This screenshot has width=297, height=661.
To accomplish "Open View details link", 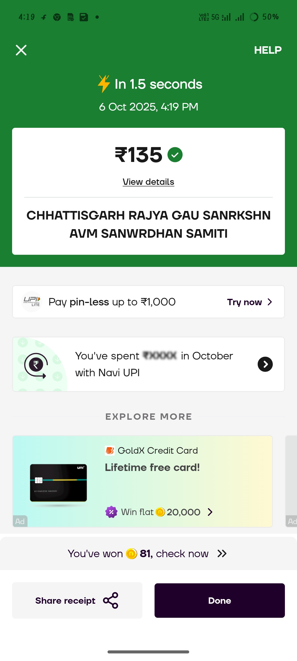I will (x=148, y=182).
